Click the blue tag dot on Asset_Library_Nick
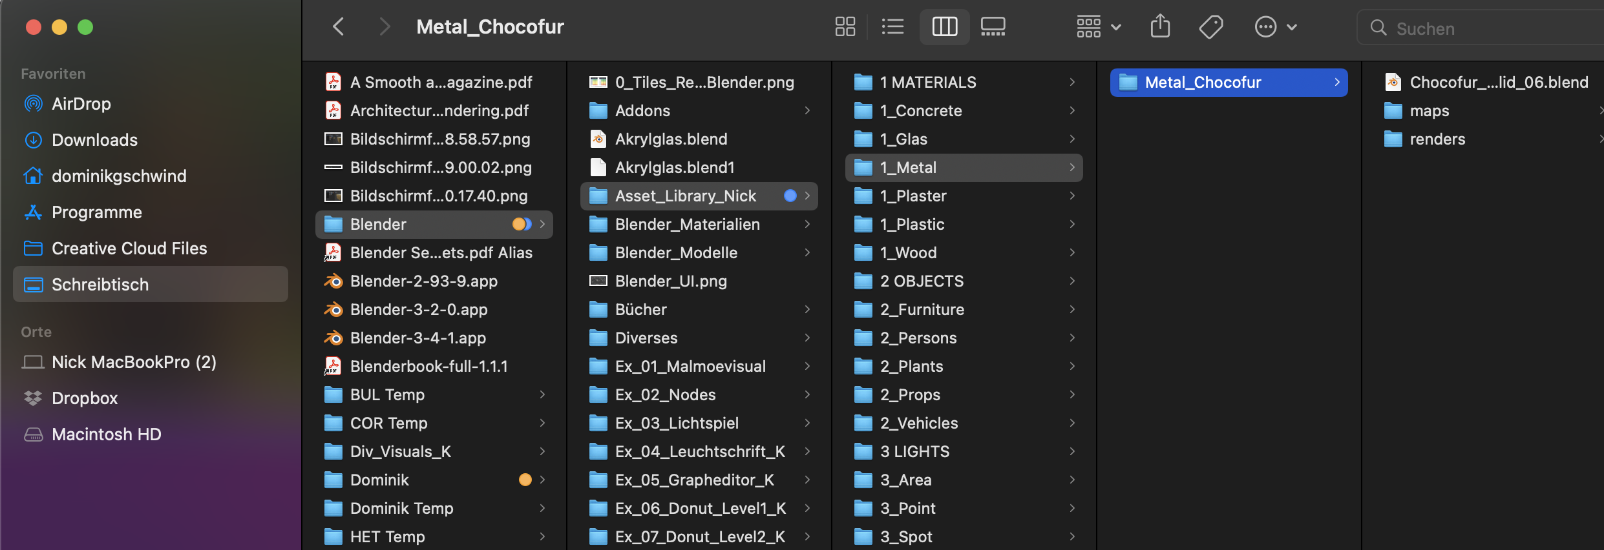 click(x=790, y=196)
